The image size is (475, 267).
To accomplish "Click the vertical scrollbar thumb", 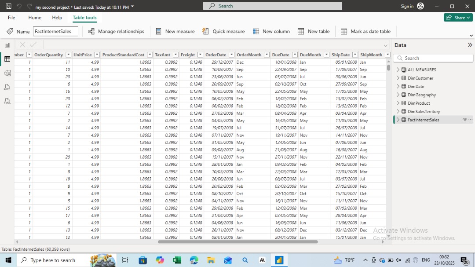I will pos(388,67).
